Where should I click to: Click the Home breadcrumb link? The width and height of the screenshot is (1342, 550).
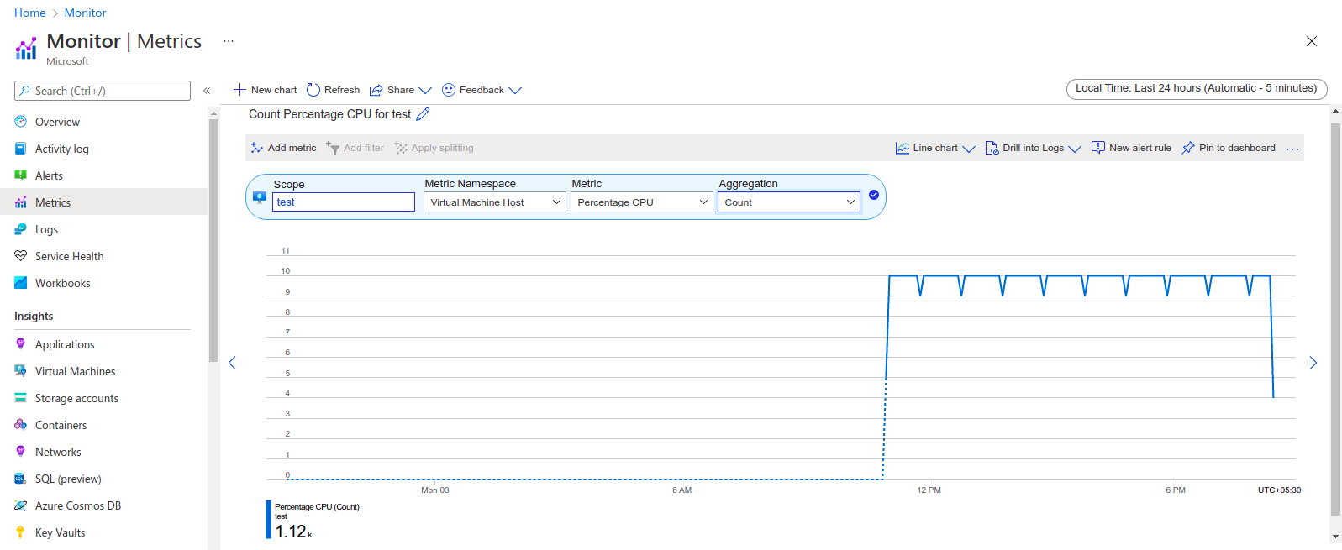[x=30, y=13]
